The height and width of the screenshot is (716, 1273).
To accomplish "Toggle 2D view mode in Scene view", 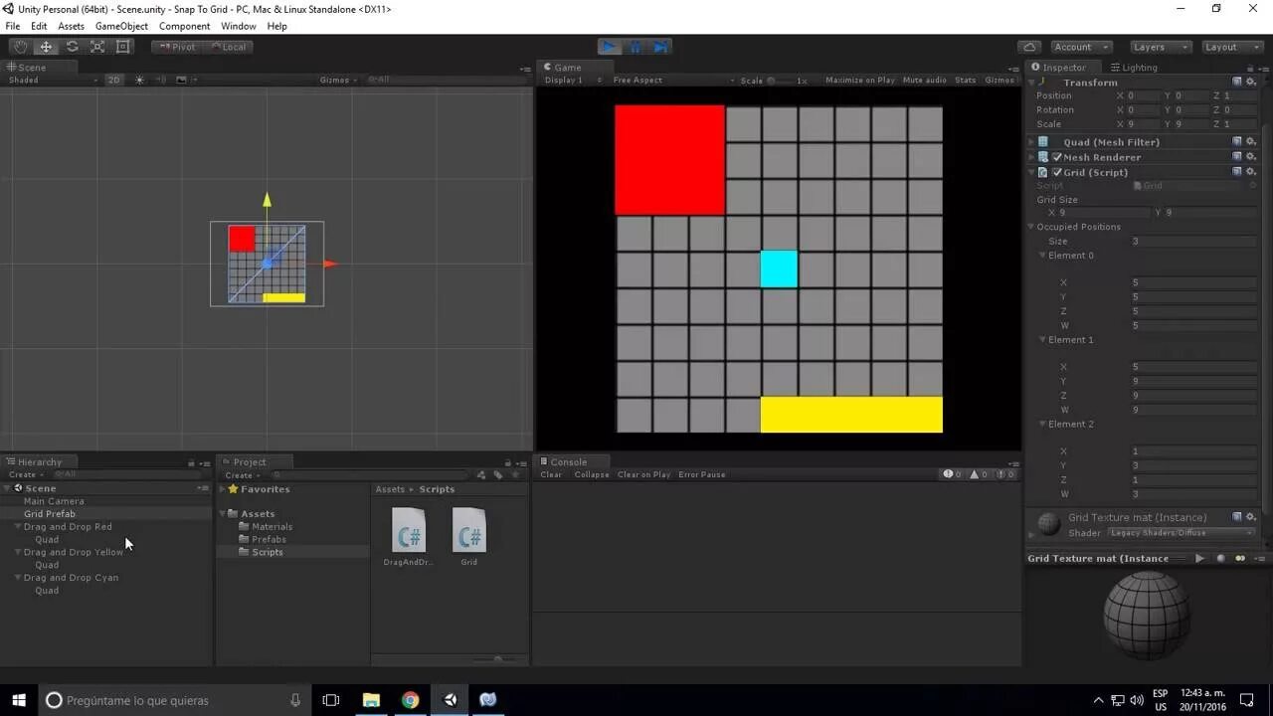I will click(x=113, y=80).
